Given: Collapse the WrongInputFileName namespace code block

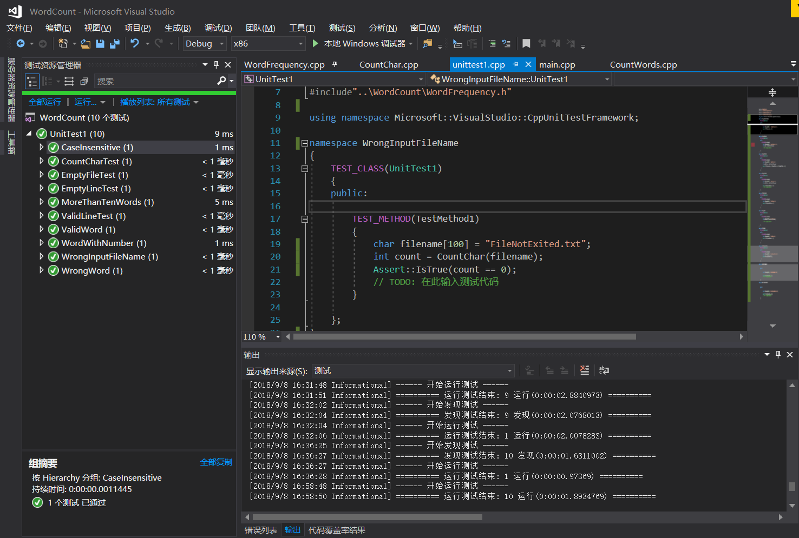Looking at the screenshot, I should click(x=305, y=143).
